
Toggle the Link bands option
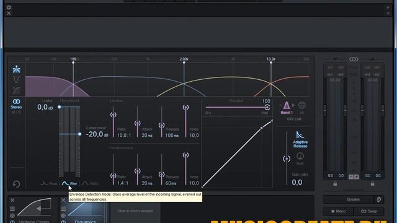click(294, 119)
